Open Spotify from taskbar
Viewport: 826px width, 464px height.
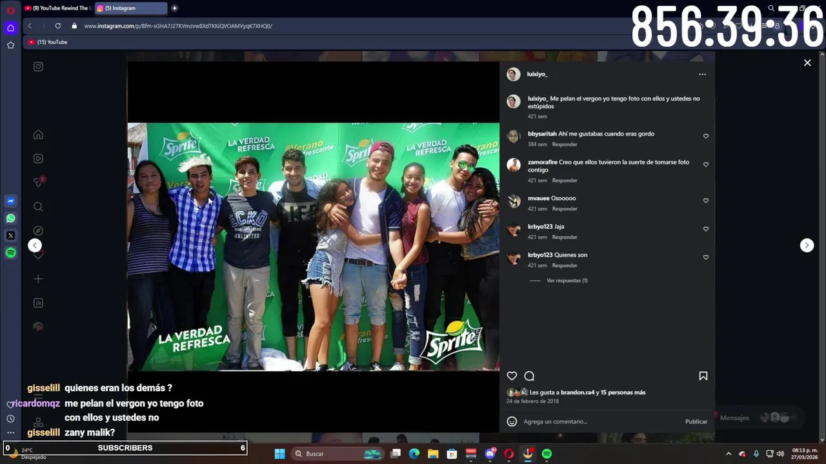pos(547,454)
